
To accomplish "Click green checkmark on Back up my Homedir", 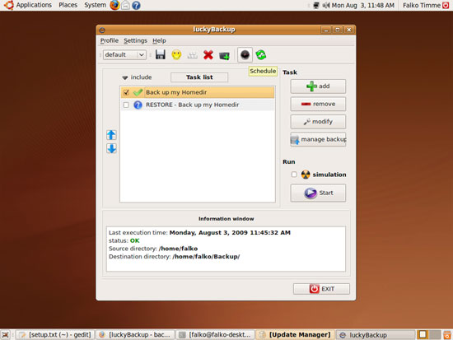I will [x=138, y=92].
